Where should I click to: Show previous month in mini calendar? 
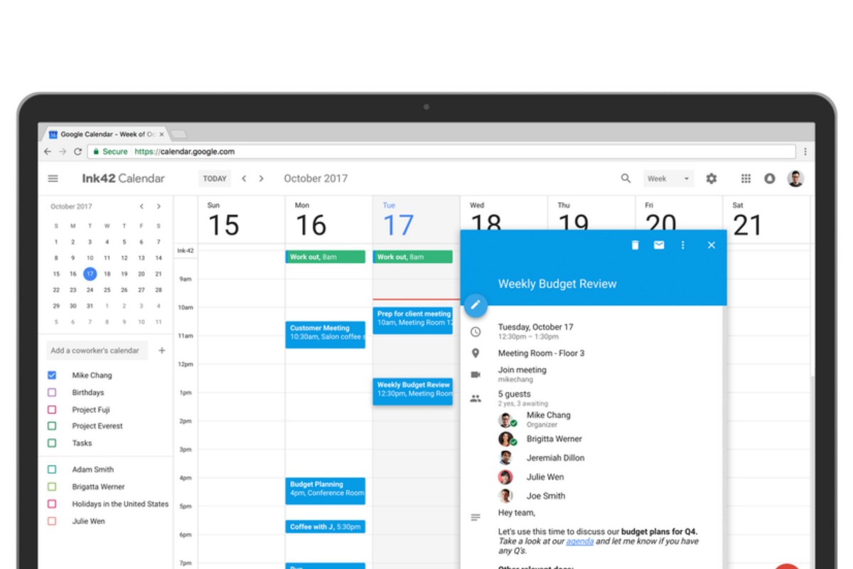pyautogui.click(x=141, y=206)
